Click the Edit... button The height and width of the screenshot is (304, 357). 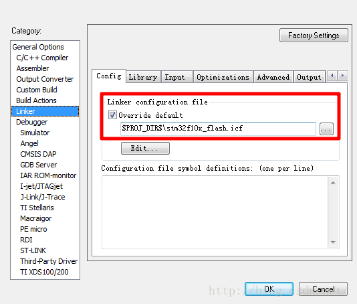[145, 148]
